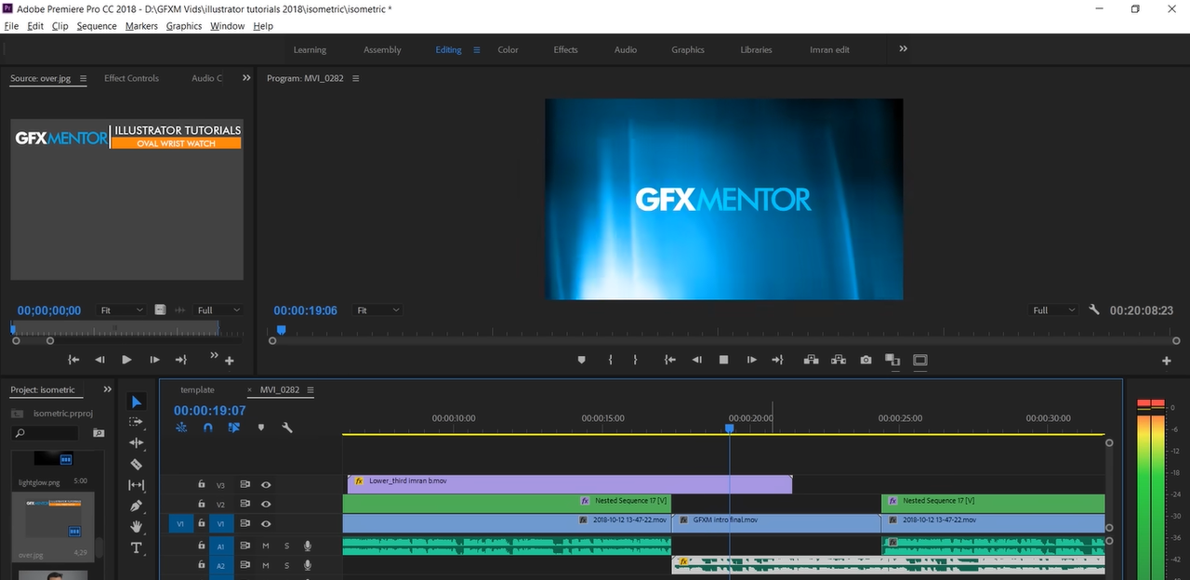
Task: Hide track V3 with eye icon
Action: pyautogui.click(x=266, y=484)
